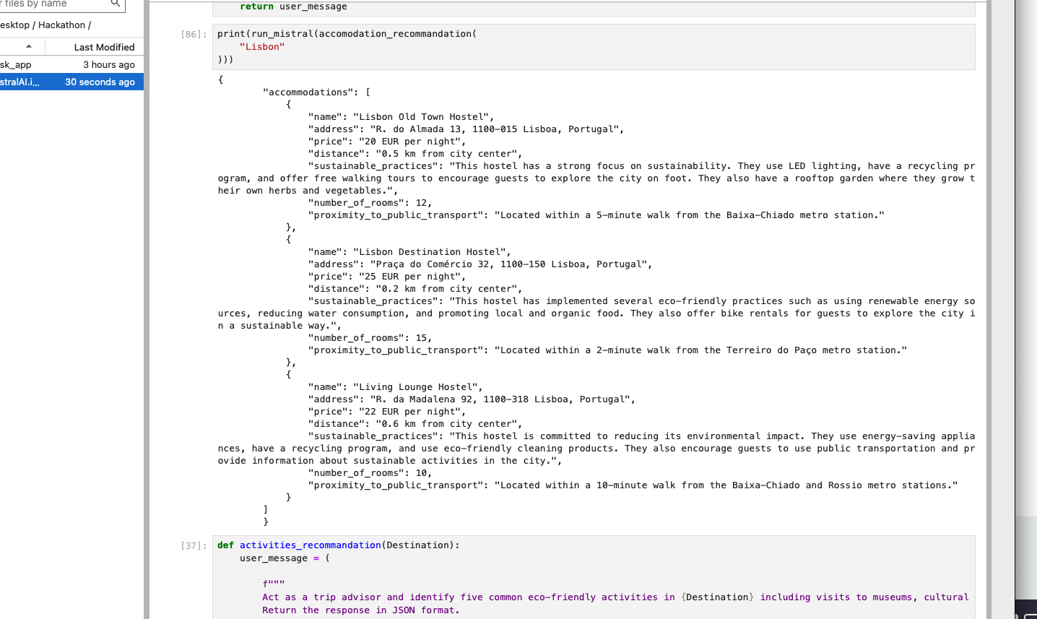Image resolution: width=1037 pixels, height=619 pixels.
Task: Click the sustainable_practices line mentioning renewable energy
Action: pos(641,300)
